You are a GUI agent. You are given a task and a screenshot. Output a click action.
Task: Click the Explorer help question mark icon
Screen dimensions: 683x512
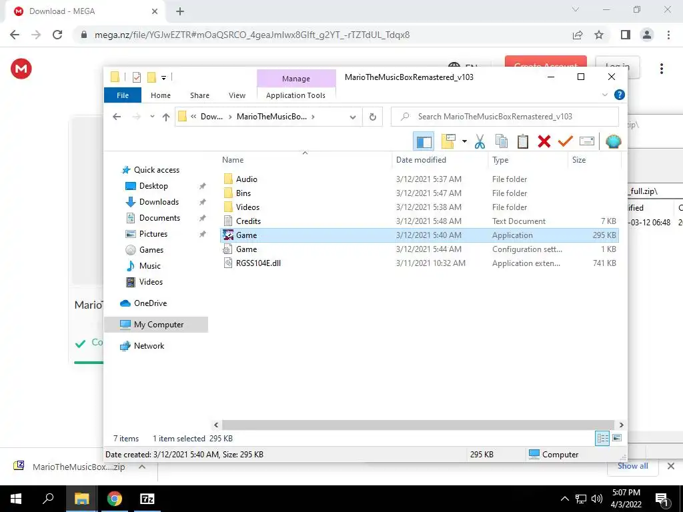[x=620, y=95]
